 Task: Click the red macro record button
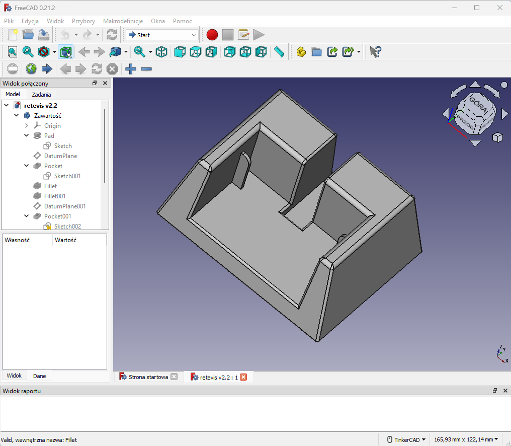tap(212, 35)
